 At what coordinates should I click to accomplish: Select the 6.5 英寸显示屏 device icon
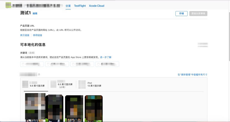pos(53,84)
